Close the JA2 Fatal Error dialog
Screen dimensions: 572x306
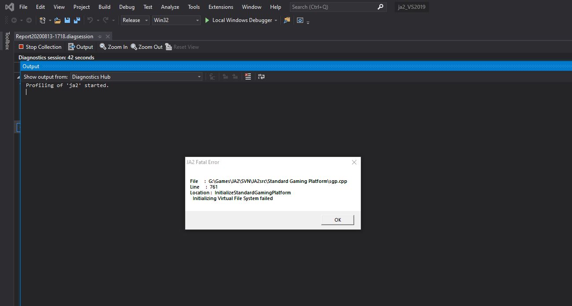(x=354, y=162)
